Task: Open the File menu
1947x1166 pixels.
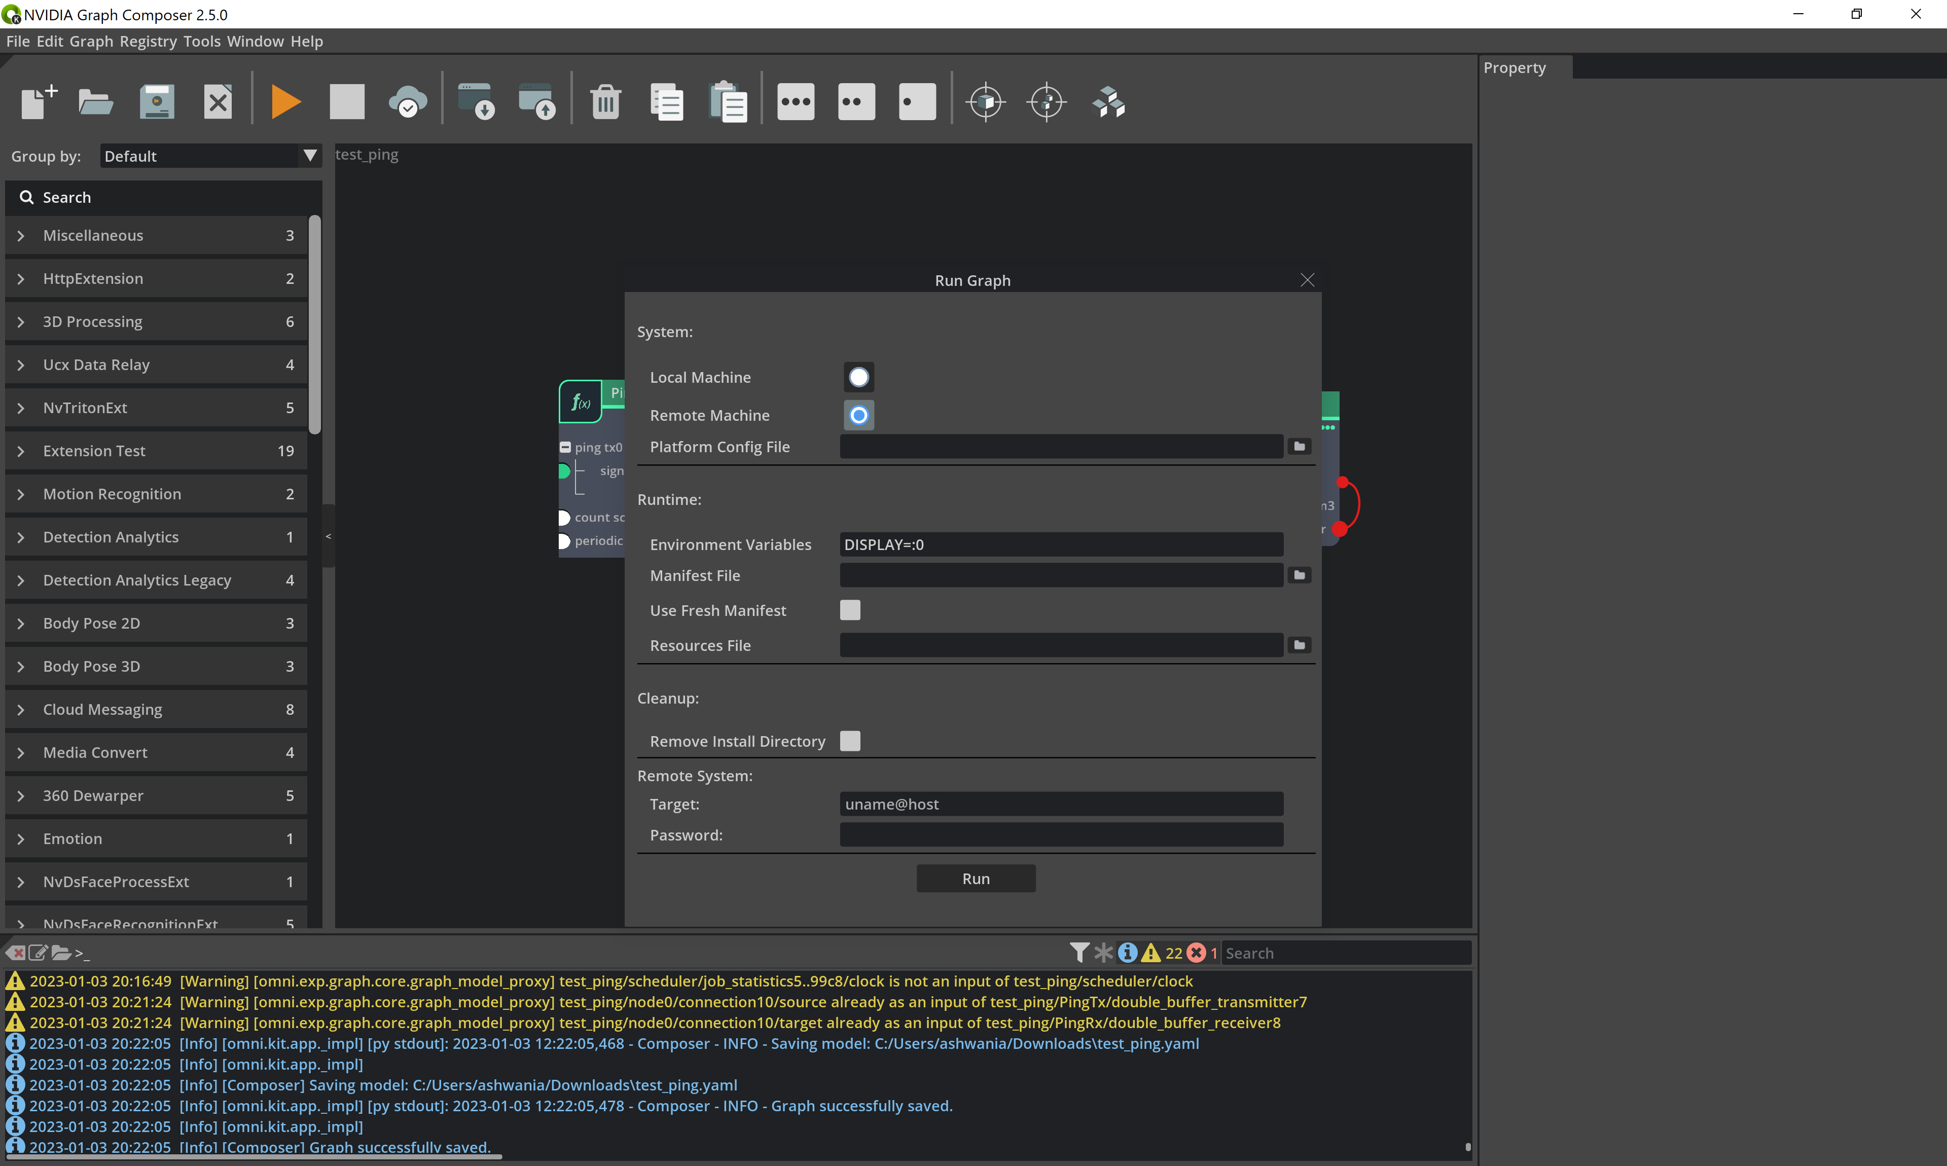Action: tap(17, 42)
